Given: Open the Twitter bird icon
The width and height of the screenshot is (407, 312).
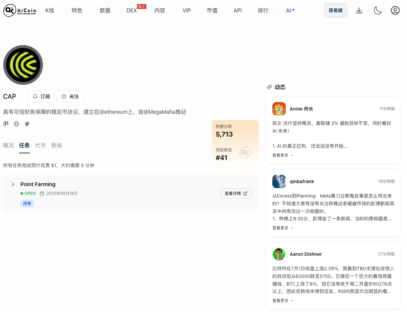Looking at the screenshot, I should (27, 124).
